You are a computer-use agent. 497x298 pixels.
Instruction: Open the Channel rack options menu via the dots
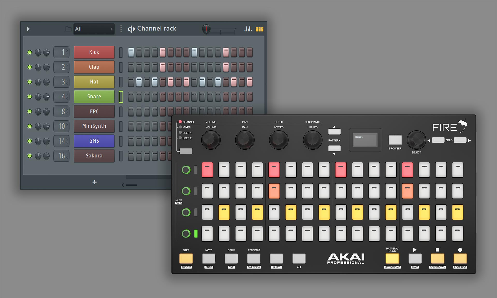tap(121, 29)
